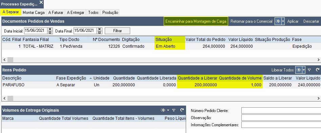Click the TOTAL - MATRIZ cell
The height and width of the screenshot is (133, 321).
pyautogui.click(x=38, y=46)
